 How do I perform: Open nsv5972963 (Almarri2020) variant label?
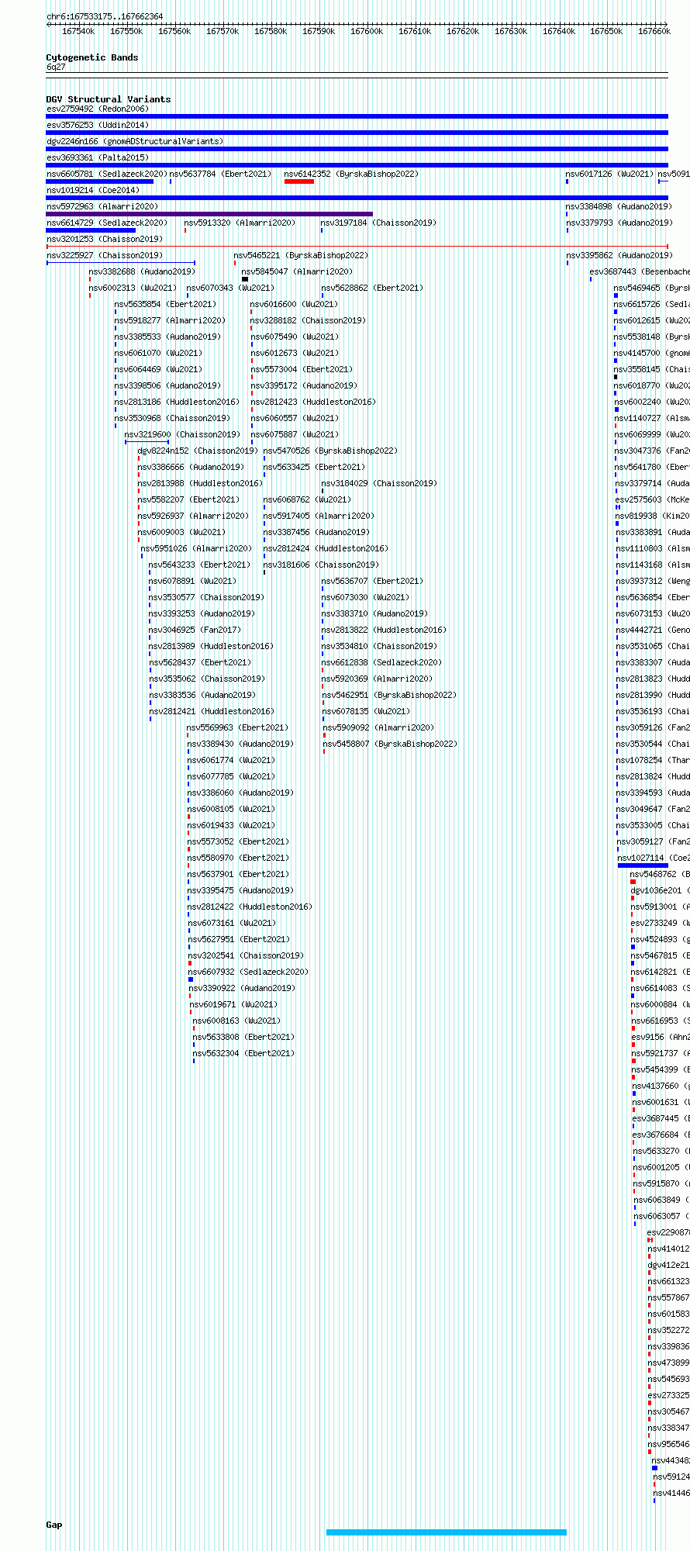(102, 206)
